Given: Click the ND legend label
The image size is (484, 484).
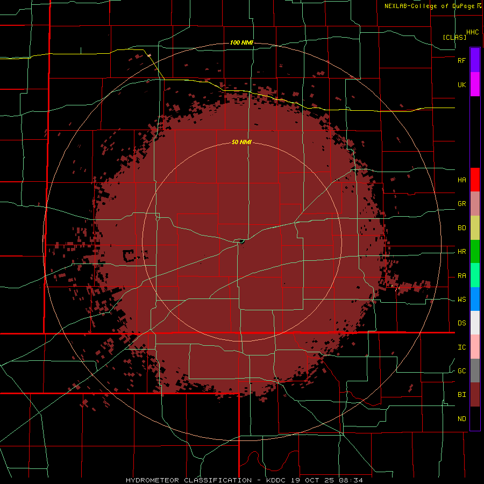Looking at the screenshot, I should (x=461, y=419).
